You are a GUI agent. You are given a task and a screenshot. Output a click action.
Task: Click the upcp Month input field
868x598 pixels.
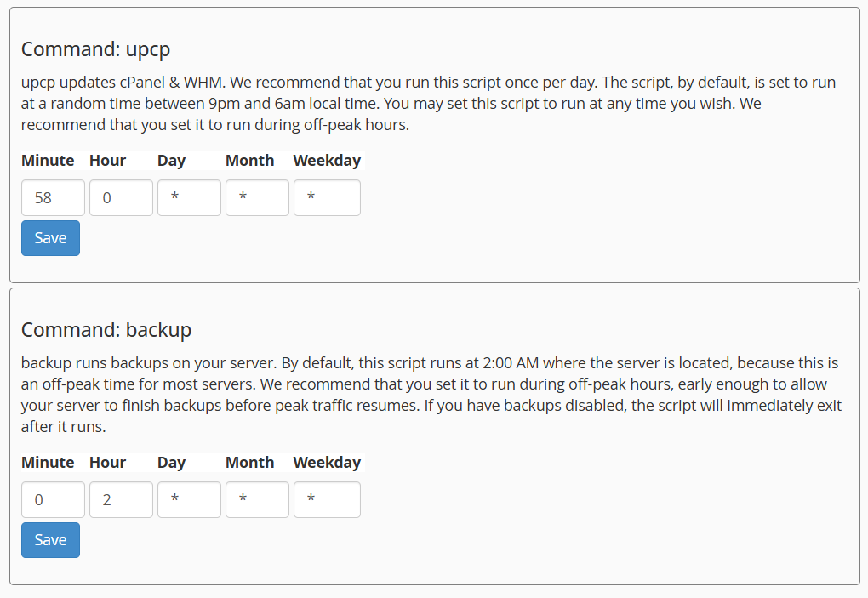[x=257, y=197]
